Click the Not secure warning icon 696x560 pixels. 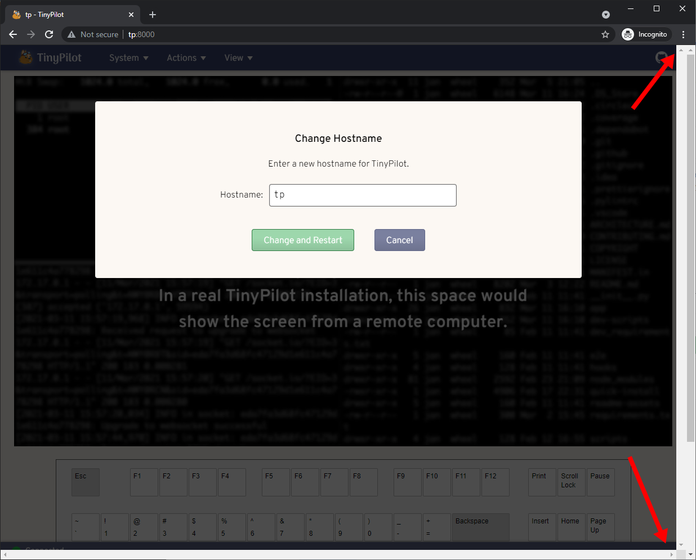pyautogui.click(x=72, y=34)
